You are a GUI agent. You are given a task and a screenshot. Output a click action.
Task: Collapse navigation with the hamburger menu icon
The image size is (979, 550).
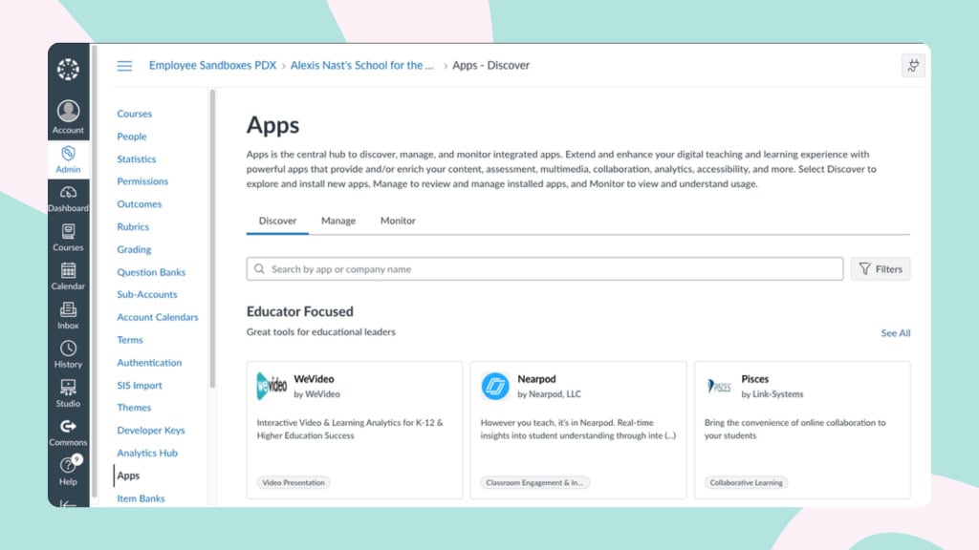tap(124, 65)
